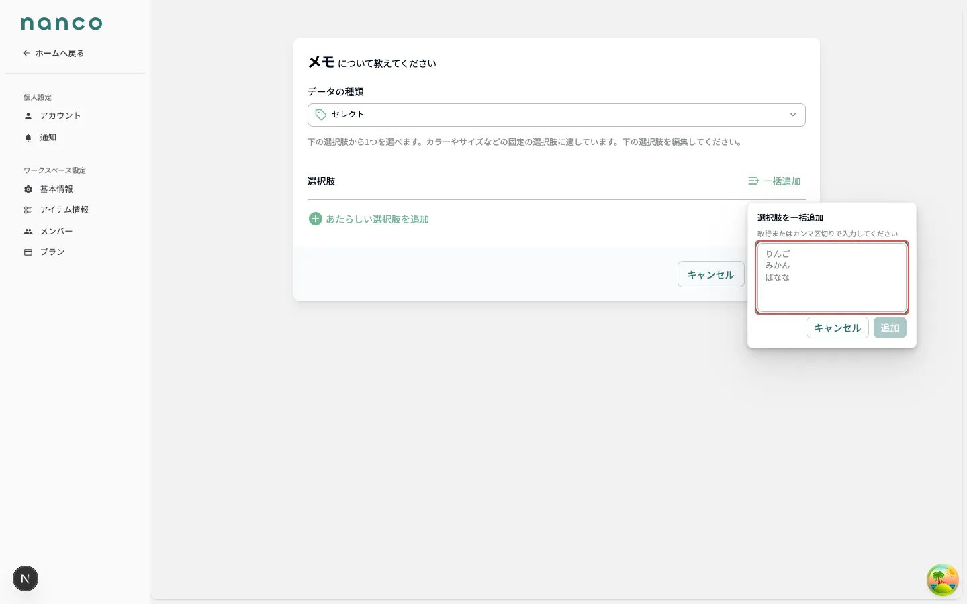Click the メンバー people icon
Image resolution: width=967 pixels, height=604 pixels.
[28, 232]
